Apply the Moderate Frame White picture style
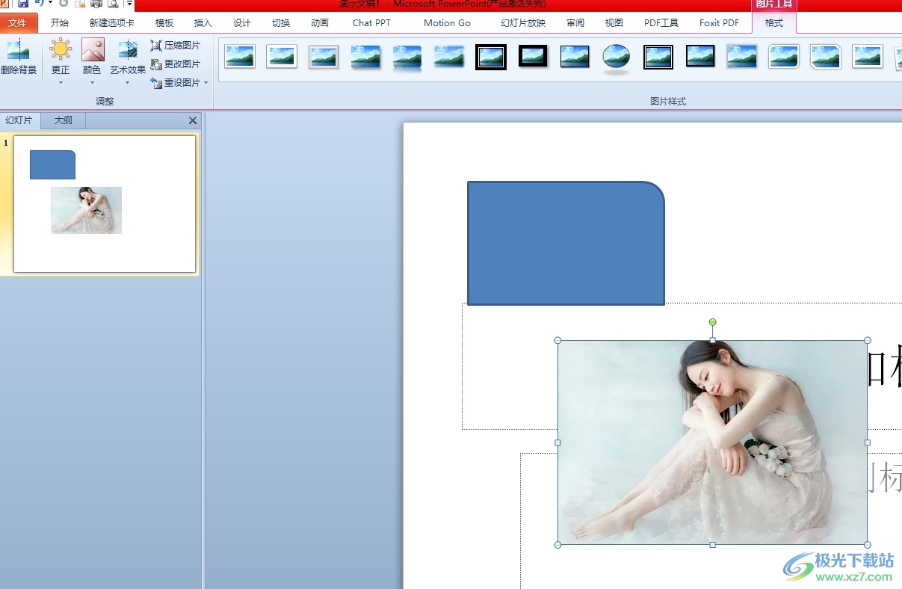Viewport: 902px width, 589px height. click(868, 56)
